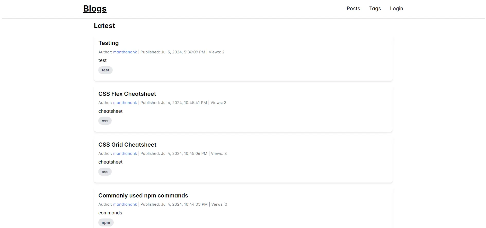Select the 'css' tag under CSS Flex Cheatsheet

pos(105,121)
